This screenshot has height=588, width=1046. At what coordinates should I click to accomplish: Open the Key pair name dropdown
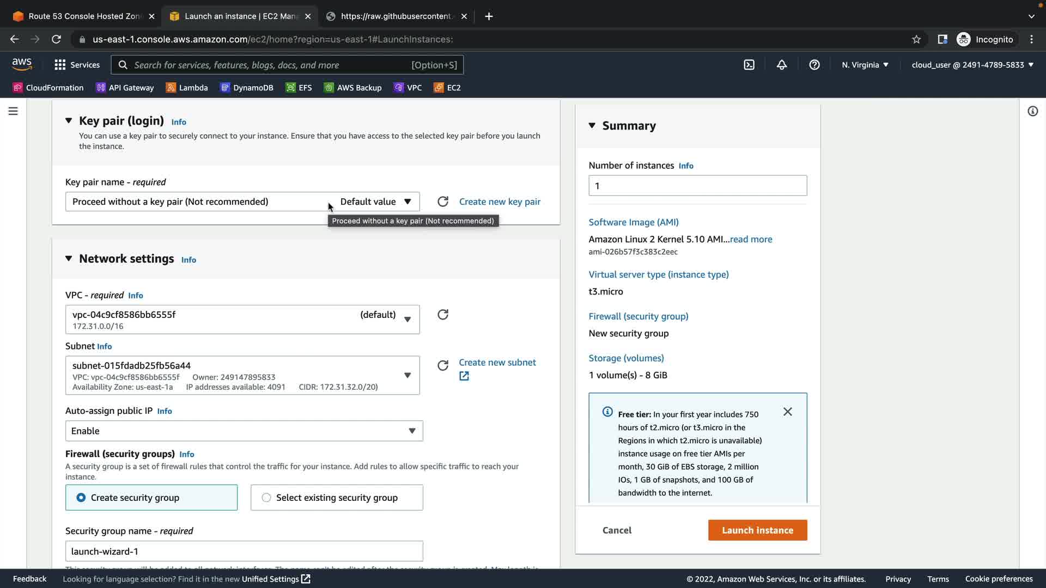click(242, 201)
